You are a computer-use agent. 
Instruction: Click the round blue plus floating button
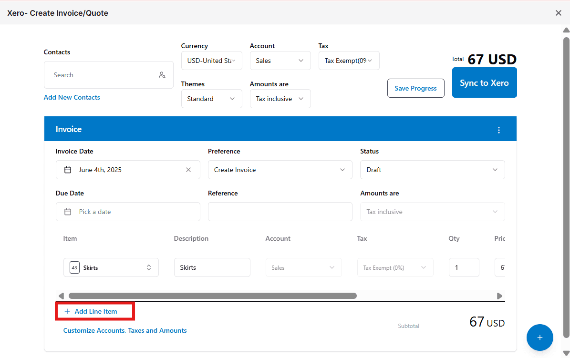click(539, 338)
